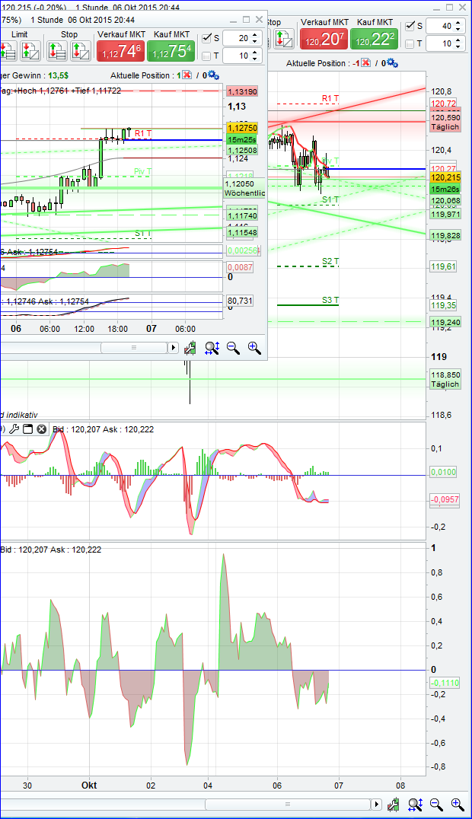Click the R1 T label in back chart
Screen dimensions: 472x819
point(330,98)
